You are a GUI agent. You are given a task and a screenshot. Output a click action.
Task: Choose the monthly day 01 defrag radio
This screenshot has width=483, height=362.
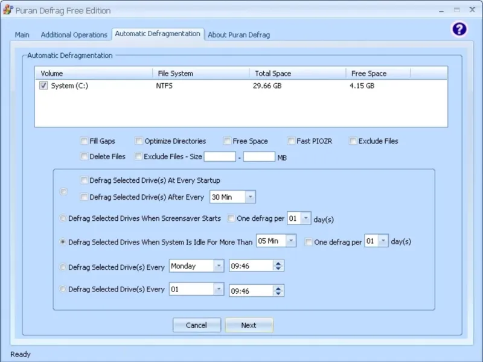coord(63,289)
